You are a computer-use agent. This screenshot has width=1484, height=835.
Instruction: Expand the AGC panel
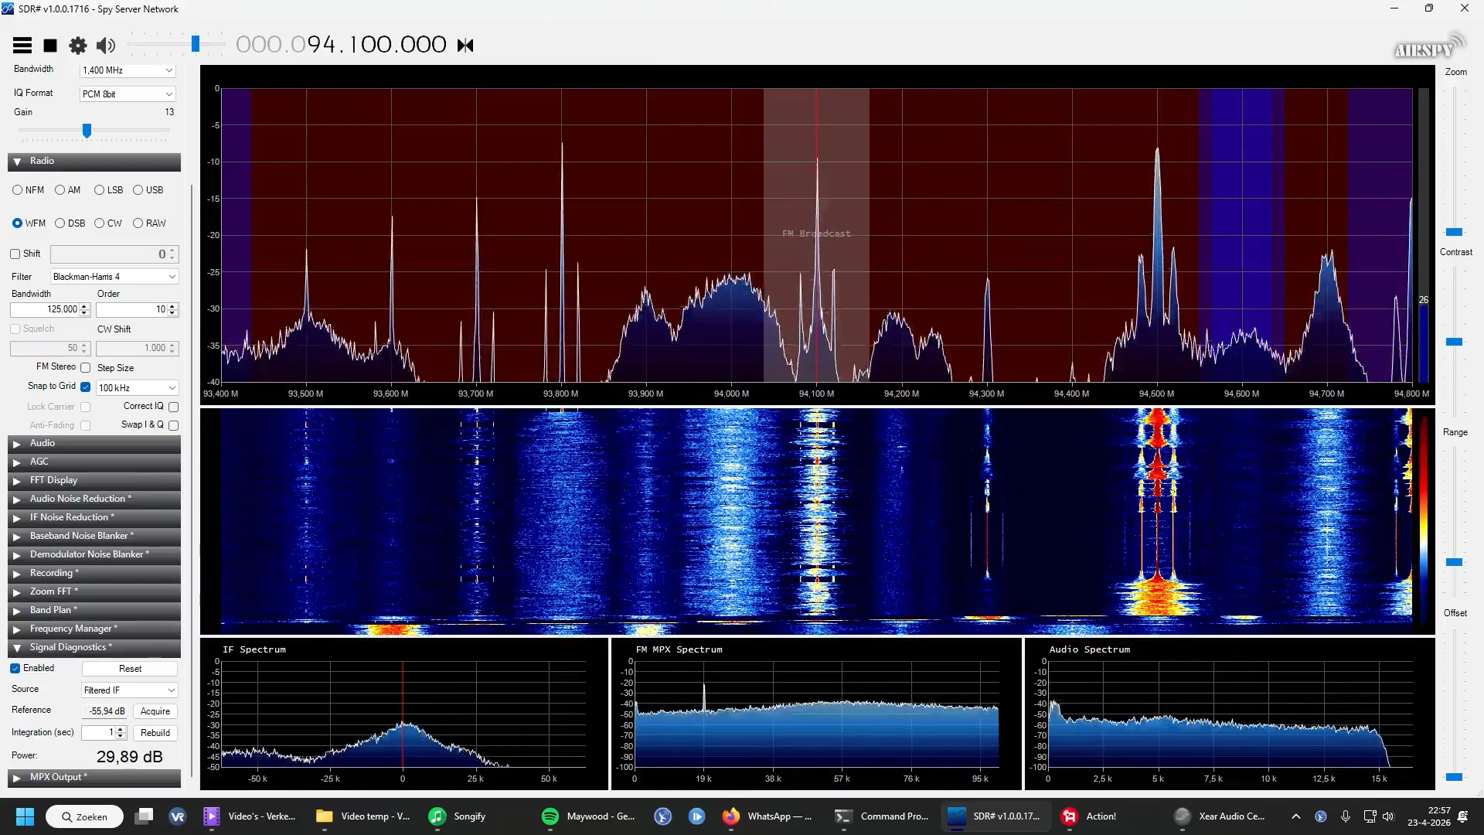(94, 462)
